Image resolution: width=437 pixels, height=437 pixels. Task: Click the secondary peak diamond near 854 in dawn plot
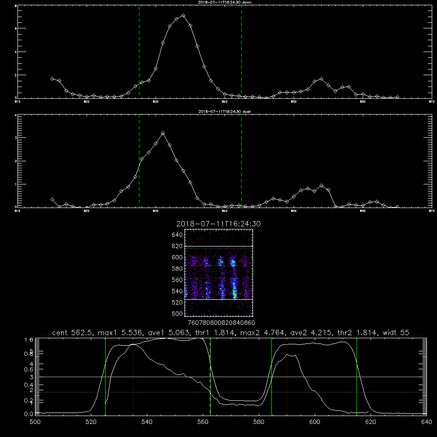coord(321,79)
